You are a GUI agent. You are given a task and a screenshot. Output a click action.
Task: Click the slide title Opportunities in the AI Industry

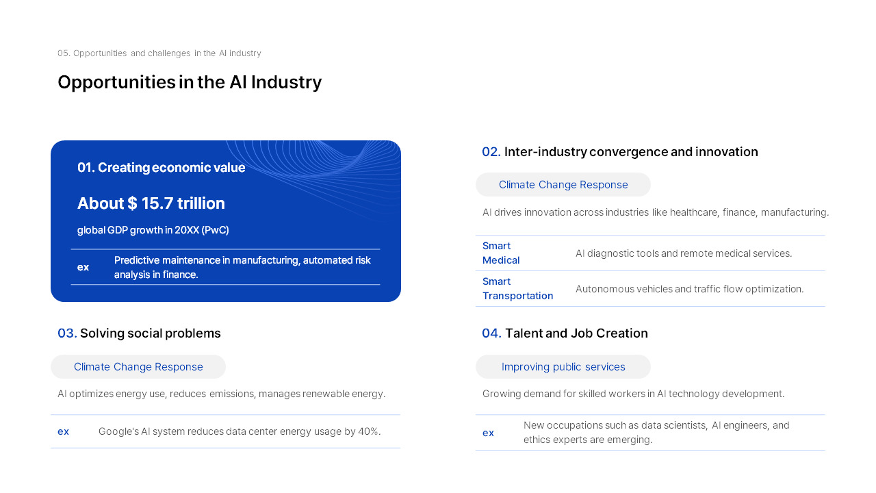click(190, 82)
